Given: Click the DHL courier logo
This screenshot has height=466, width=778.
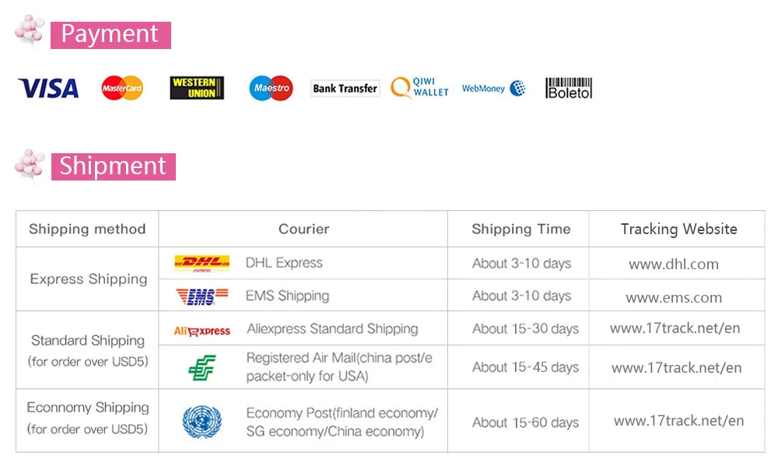Looking at the screenshot, I should tap(202, 264).
